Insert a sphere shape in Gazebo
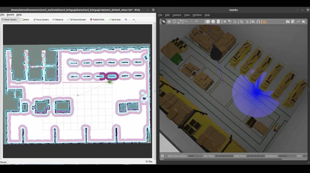This screenshot has height=173, width=310. 213,22
